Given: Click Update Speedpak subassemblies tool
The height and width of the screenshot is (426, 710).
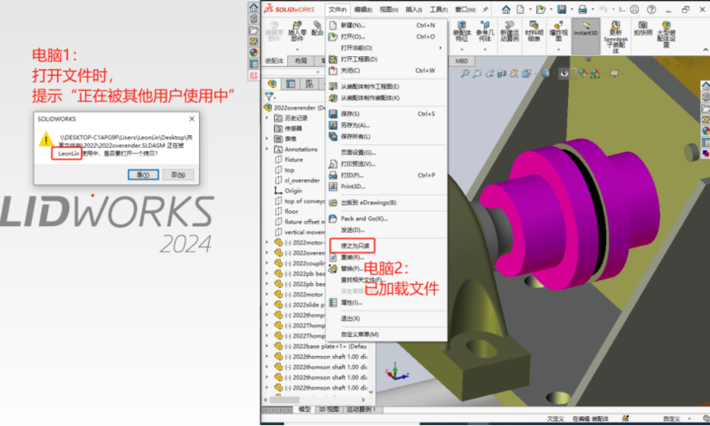Looking at the screenshot, I should [x=616, y=37].
